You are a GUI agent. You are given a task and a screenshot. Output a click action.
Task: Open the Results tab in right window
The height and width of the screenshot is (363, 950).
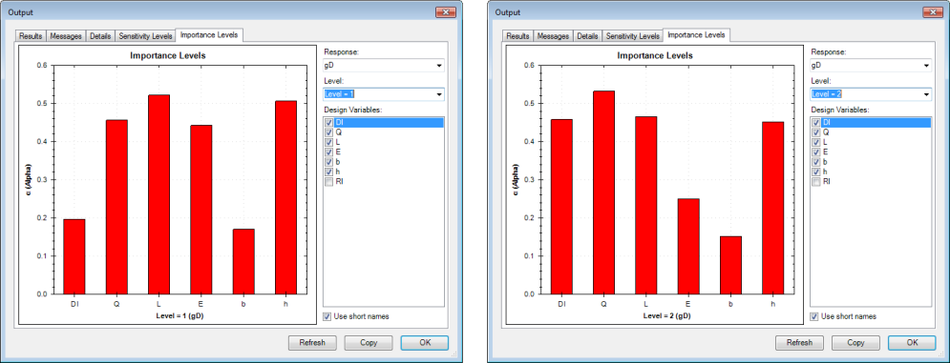[517, 36]
